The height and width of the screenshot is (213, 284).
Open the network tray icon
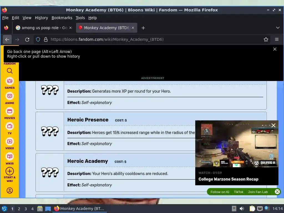[x=260, y=209]
